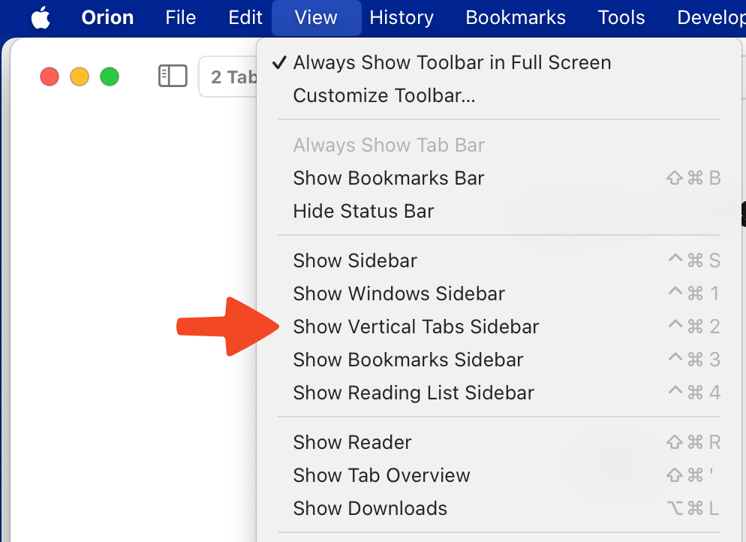Open the Apple menu
746x542 pixels.
(41, 17)
